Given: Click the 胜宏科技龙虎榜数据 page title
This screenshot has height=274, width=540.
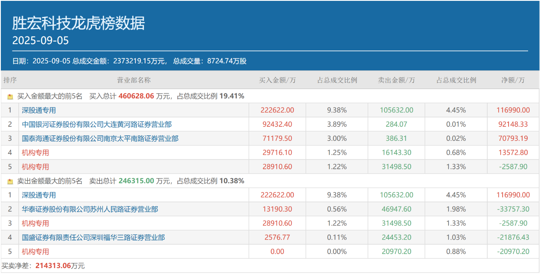Looking at the screenshot, I should tap(78, 23).
